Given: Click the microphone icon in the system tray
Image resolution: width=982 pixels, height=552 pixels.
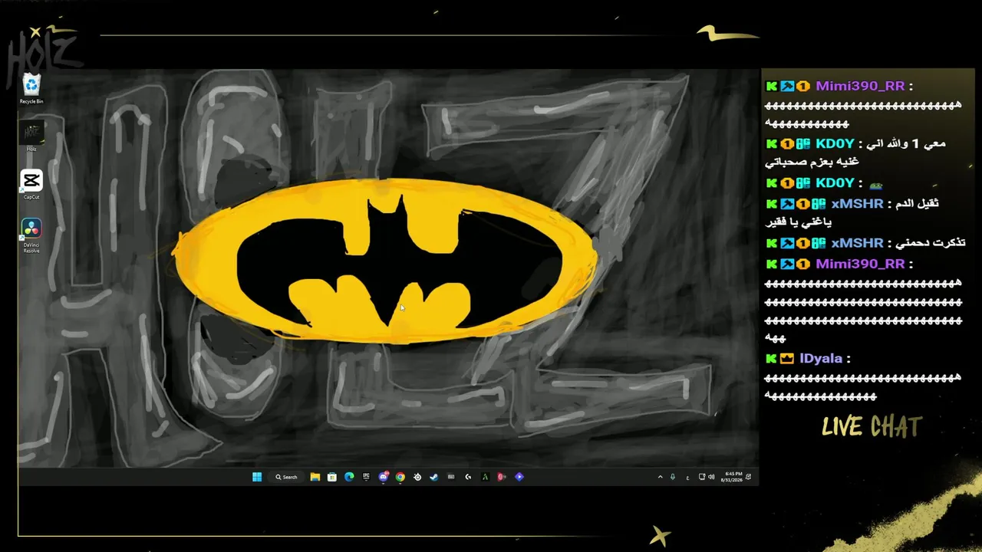Looking at the screenshot, I should tap(673, 477).
